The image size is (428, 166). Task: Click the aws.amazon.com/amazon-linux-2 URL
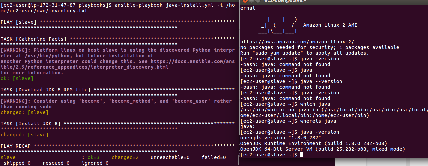(297, 42)
